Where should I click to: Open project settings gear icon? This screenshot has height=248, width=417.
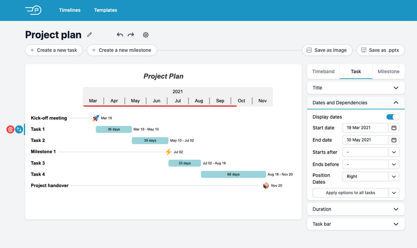(146, 35)
